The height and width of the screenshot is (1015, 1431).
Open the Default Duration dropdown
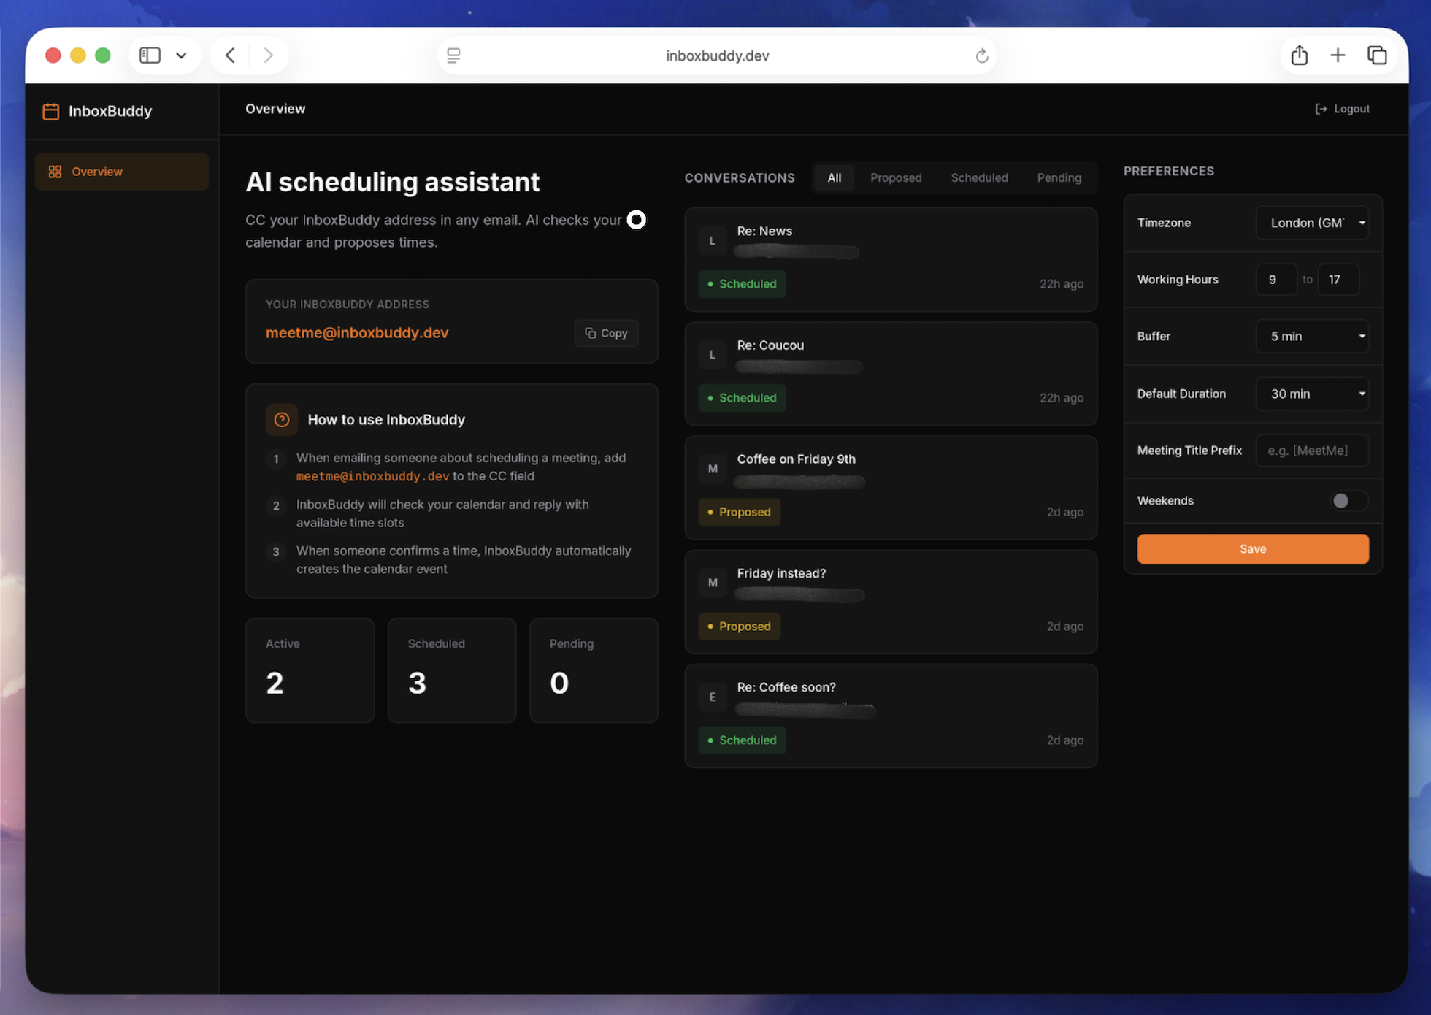[1312, 394]
